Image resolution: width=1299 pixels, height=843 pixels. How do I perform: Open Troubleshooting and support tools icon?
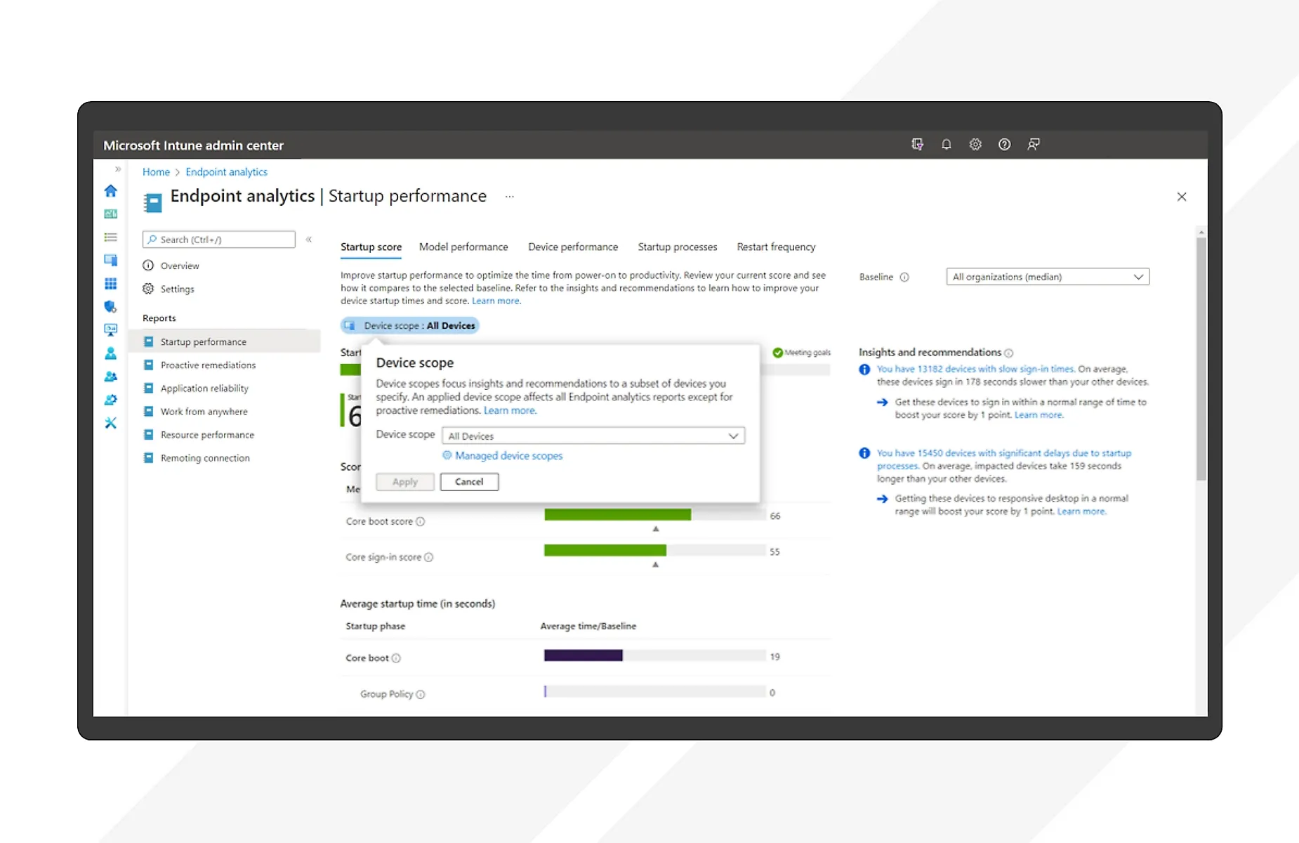tap(111, 423)
